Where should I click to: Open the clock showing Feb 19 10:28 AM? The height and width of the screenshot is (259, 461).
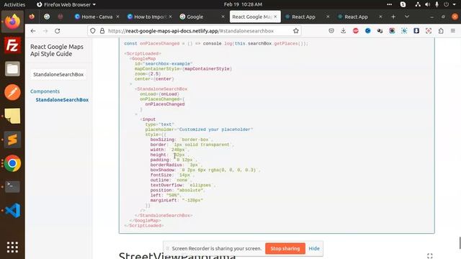(243, 4)
